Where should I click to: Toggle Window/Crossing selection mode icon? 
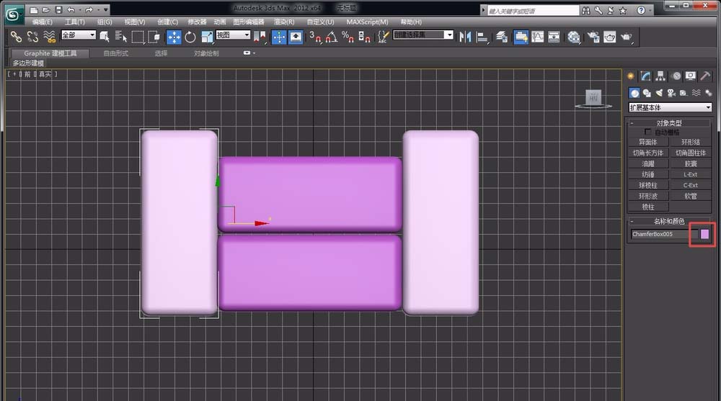(x=154, y=37)
